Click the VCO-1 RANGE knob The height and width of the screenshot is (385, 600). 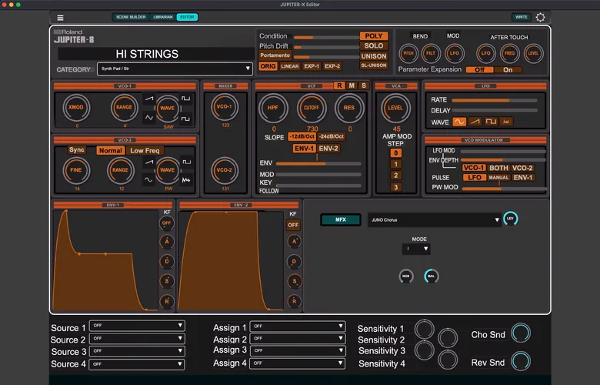tap(124, 108)
